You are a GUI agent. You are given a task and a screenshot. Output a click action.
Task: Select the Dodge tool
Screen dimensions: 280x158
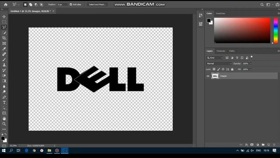tap(4, 92)
